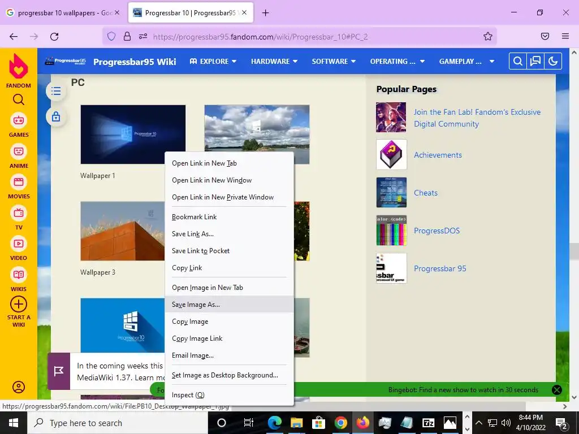Viewport: 579px width, 434px height.
Task: Open the Games section icon
Action: tap(19, 120)
